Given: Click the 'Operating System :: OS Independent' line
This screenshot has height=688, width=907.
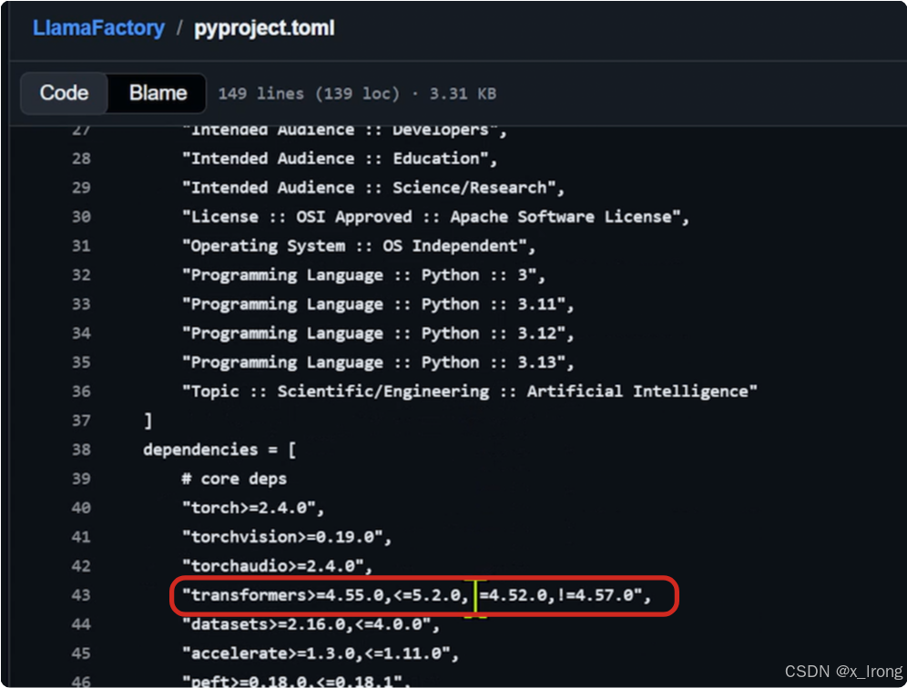Looking at the screenshot, I should pyautogui.click(x=359, y=247).
